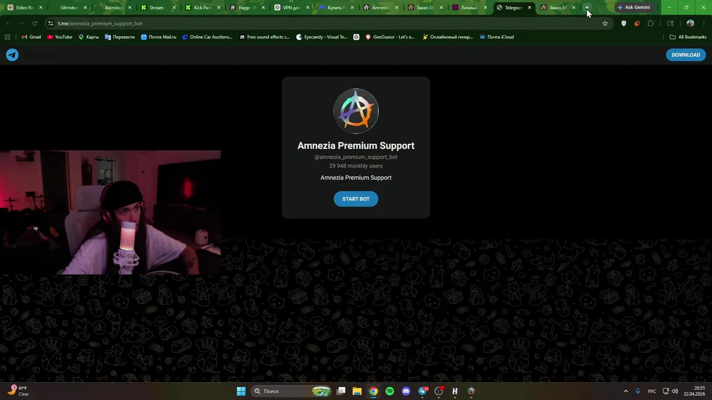Click the Chrome icon in taskbar

click(x=373, y=391)
